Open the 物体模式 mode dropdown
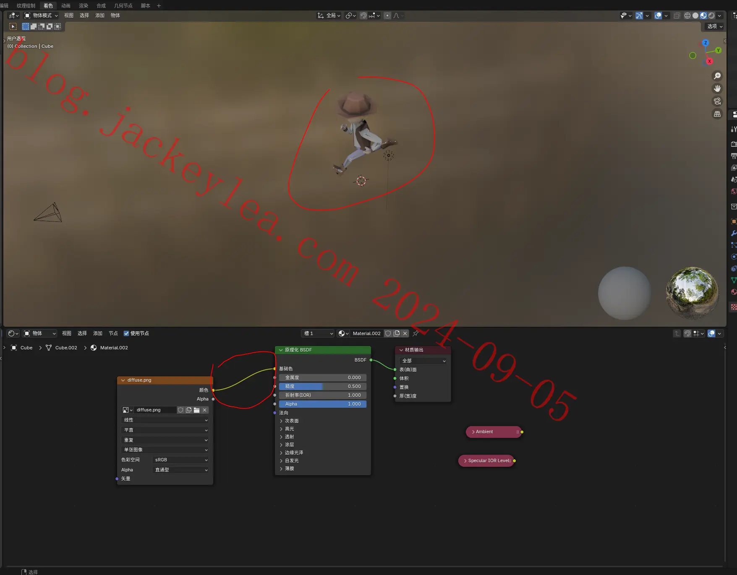Screen dimensions: 737x575 [x=41, y=16]
